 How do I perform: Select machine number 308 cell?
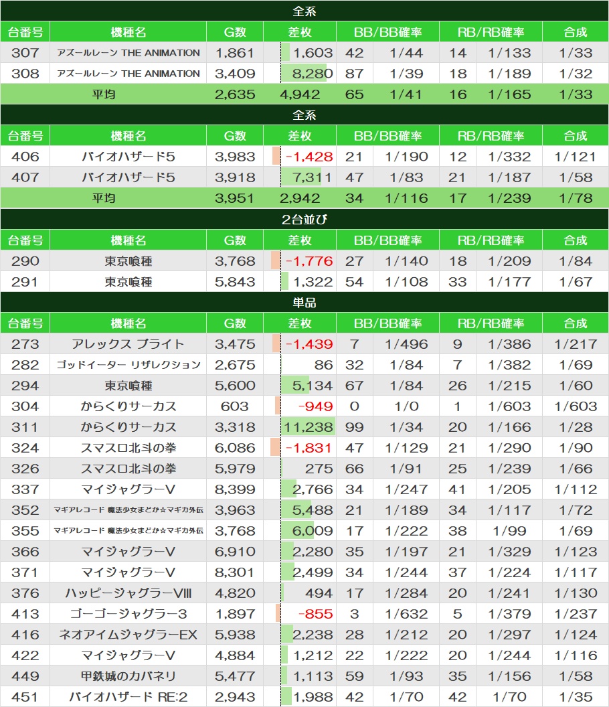(25, 74)
